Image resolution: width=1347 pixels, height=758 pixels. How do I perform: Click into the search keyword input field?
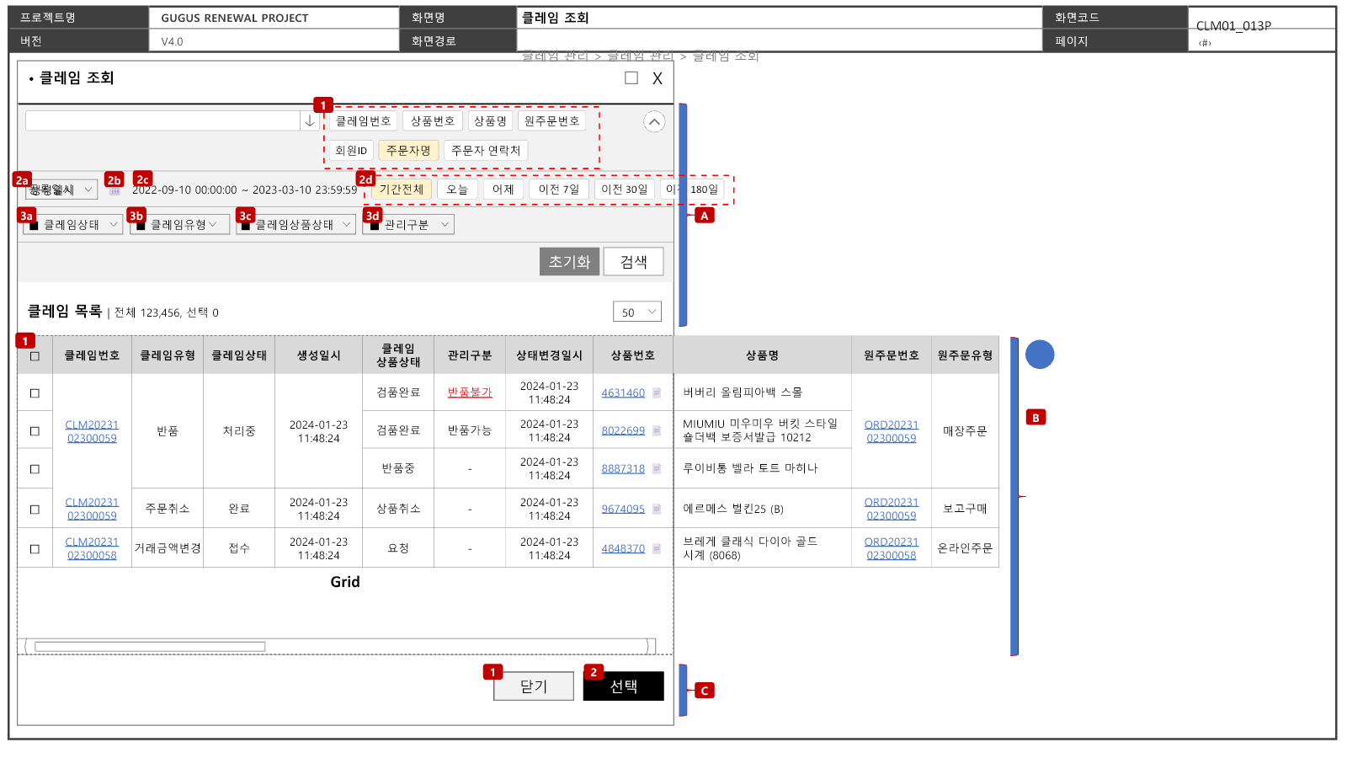(x=162, y=121)
